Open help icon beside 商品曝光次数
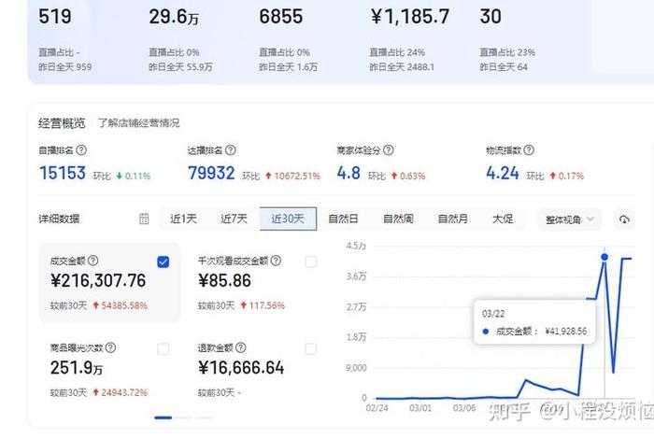Viewport: 654px width, 439px height. [110, 347]
